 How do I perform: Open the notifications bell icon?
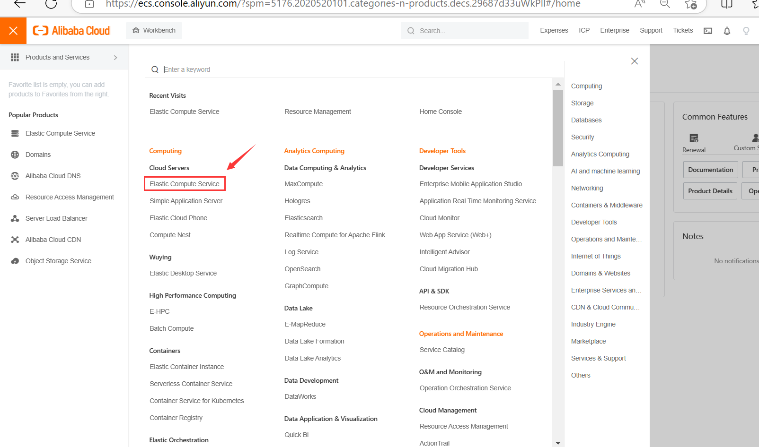pyautogui.click(x=727, y=31)
